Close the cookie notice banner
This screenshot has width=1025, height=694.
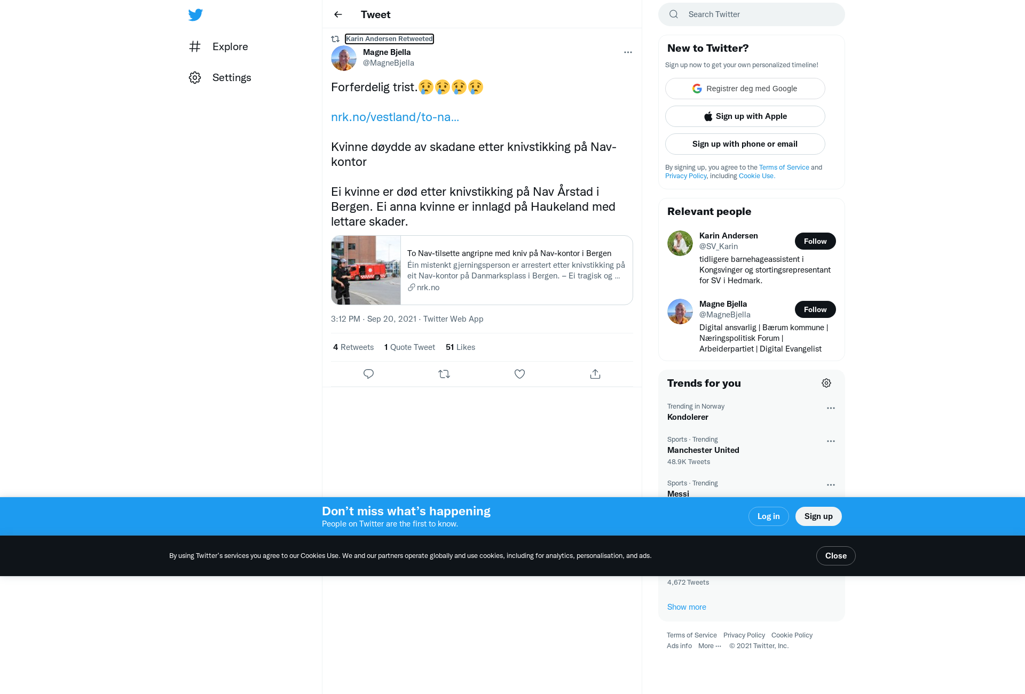point(835,556)
